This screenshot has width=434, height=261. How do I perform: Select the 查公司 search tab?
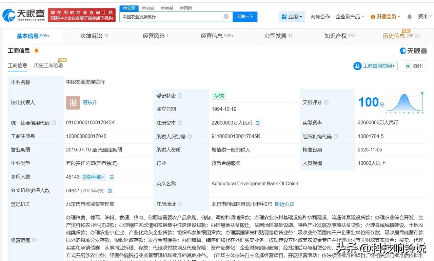129,8
